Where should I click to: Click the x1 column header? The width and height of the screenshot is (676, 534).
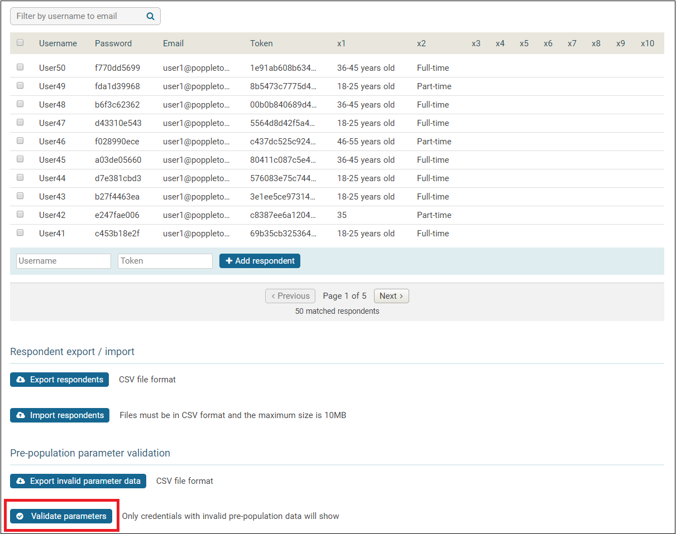point(342,43)
